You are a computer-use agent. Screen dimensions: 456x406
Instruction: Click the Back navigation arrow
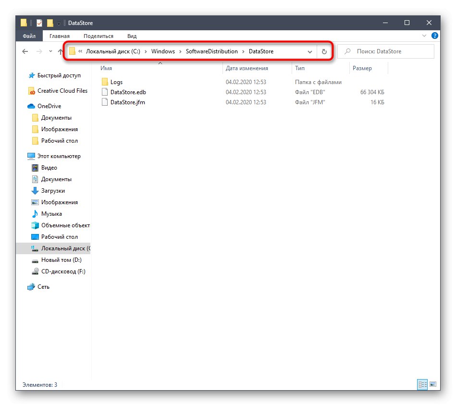(x=25, y=51)
